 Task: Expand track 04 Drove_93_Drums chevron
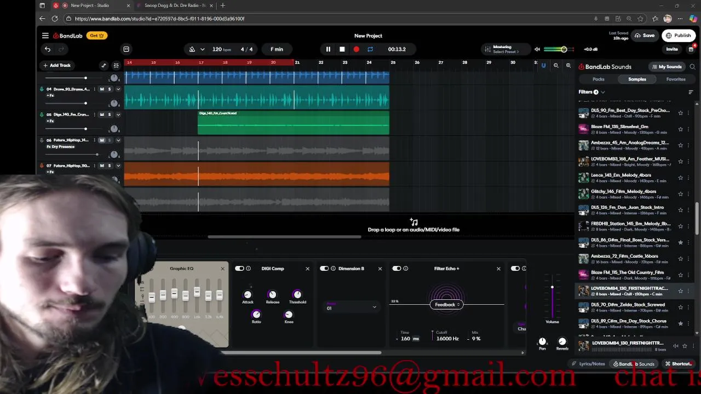tap(118, 89)
